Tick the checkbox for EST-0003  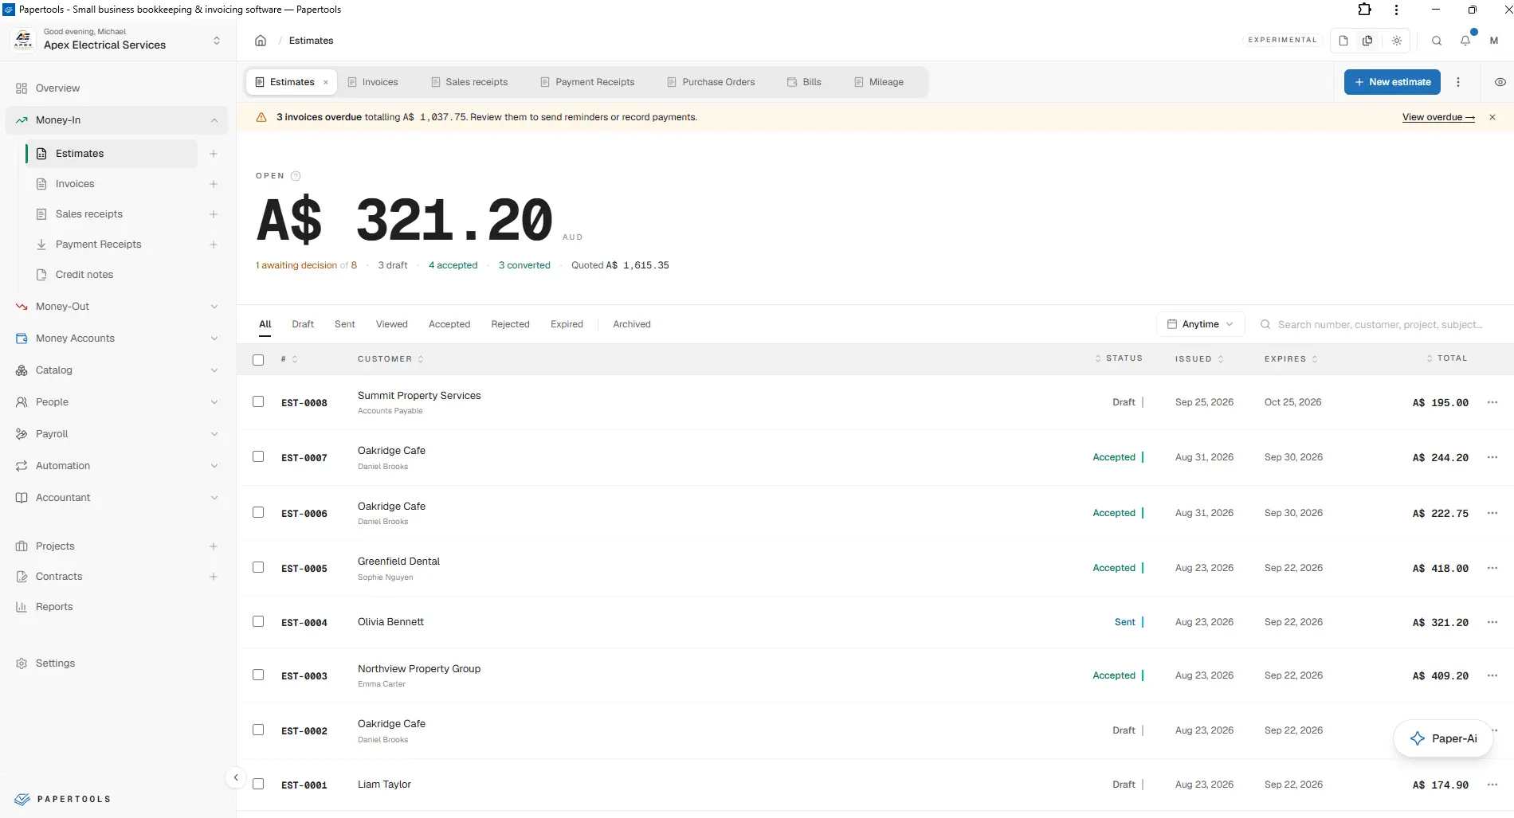258,675
